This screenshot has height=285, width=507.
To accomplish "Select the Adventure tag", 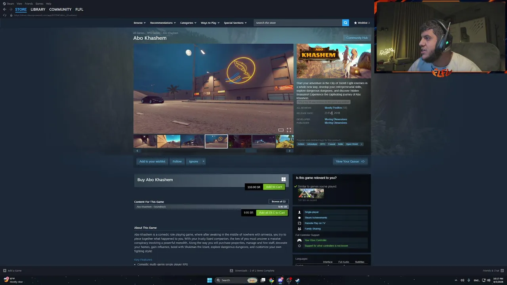I will click(x=312, y=144).
